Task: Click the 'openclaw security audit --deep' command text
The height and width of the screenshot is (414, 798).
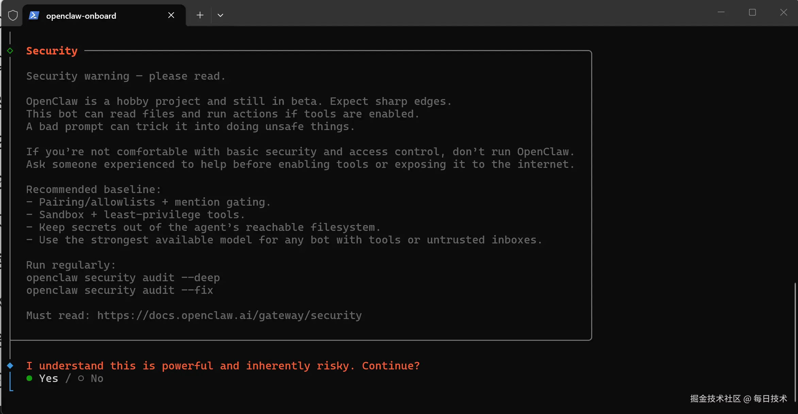Action: click(123, 278)
